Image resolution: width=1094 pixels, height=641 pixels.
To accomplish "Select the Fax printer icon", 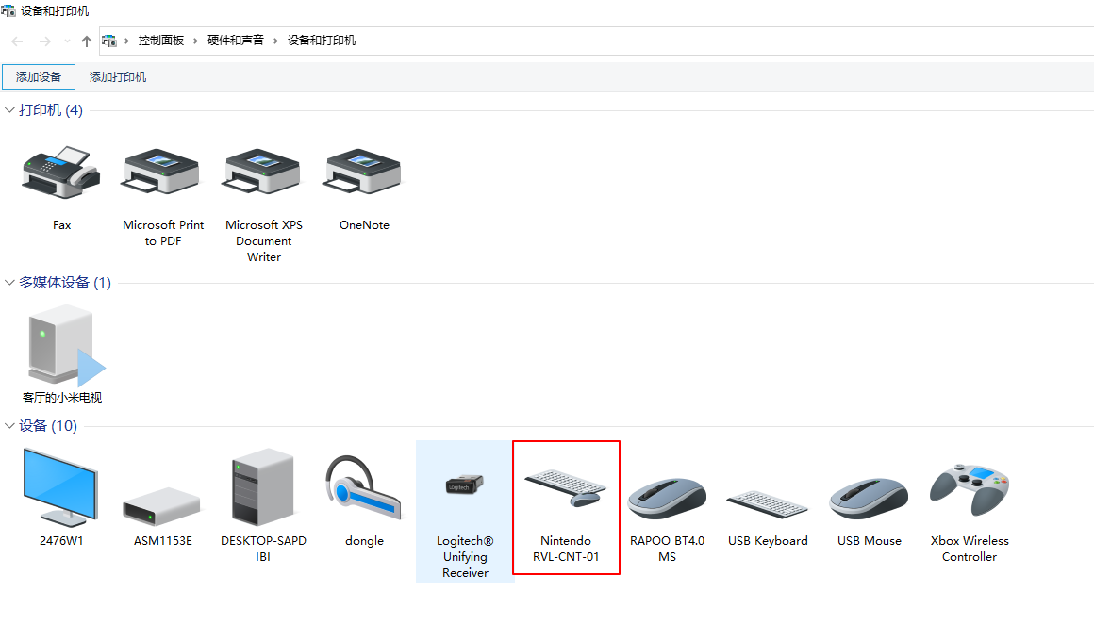I will (61, 173).
